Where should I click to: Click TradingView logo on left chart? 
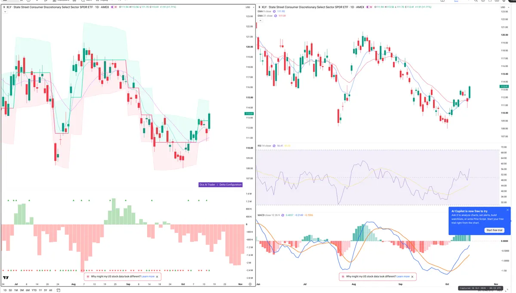point(6,278)
